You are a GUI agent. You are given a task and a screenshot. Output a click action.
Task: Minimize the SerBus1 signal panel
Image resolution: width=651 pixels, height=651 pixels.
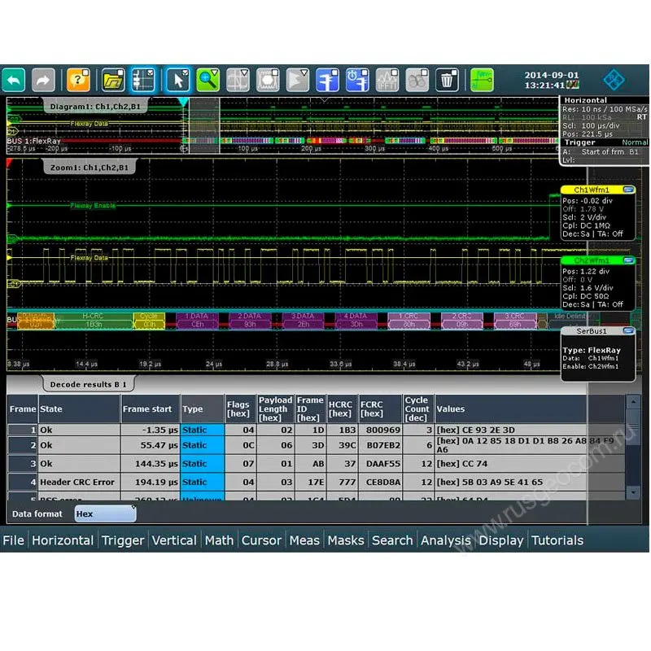627,331
